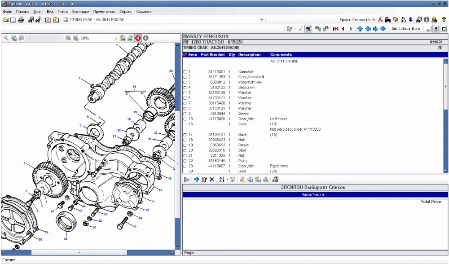Tick the checkbox for item 4 Setscrew
This screenshot has height=264, width=449.
[185, 88]
